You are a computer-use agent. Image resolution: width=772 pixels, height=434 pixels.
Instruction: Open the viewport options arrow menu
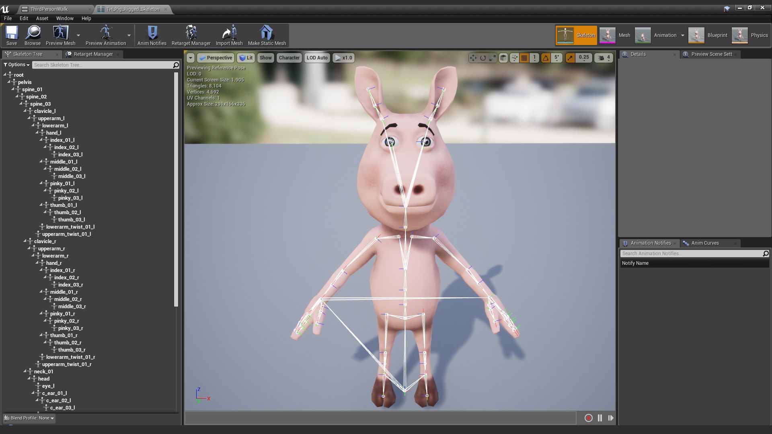[191, 58]
